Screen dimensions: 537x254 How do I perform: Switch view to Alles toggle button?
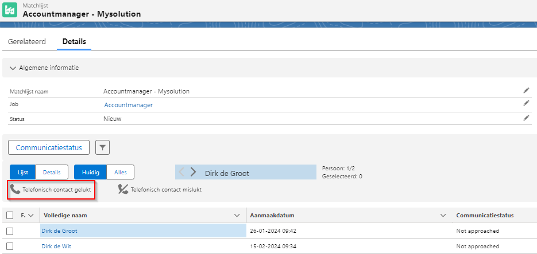121,172
